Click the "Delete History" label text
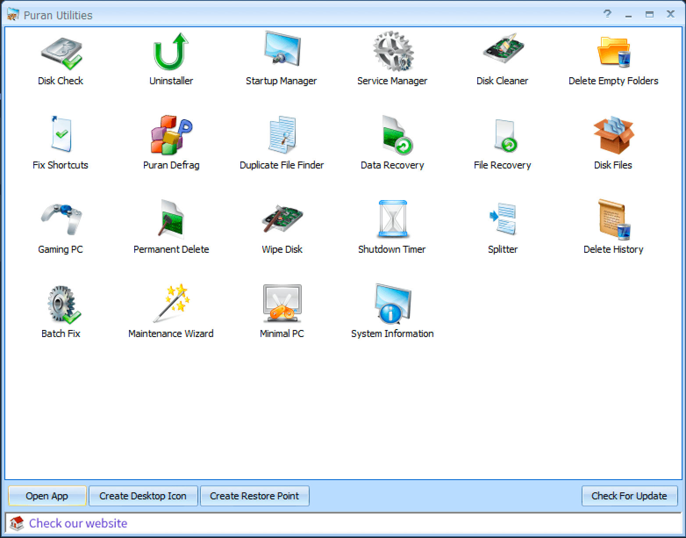This screenshot has height=538, width=686. point(614,249)
